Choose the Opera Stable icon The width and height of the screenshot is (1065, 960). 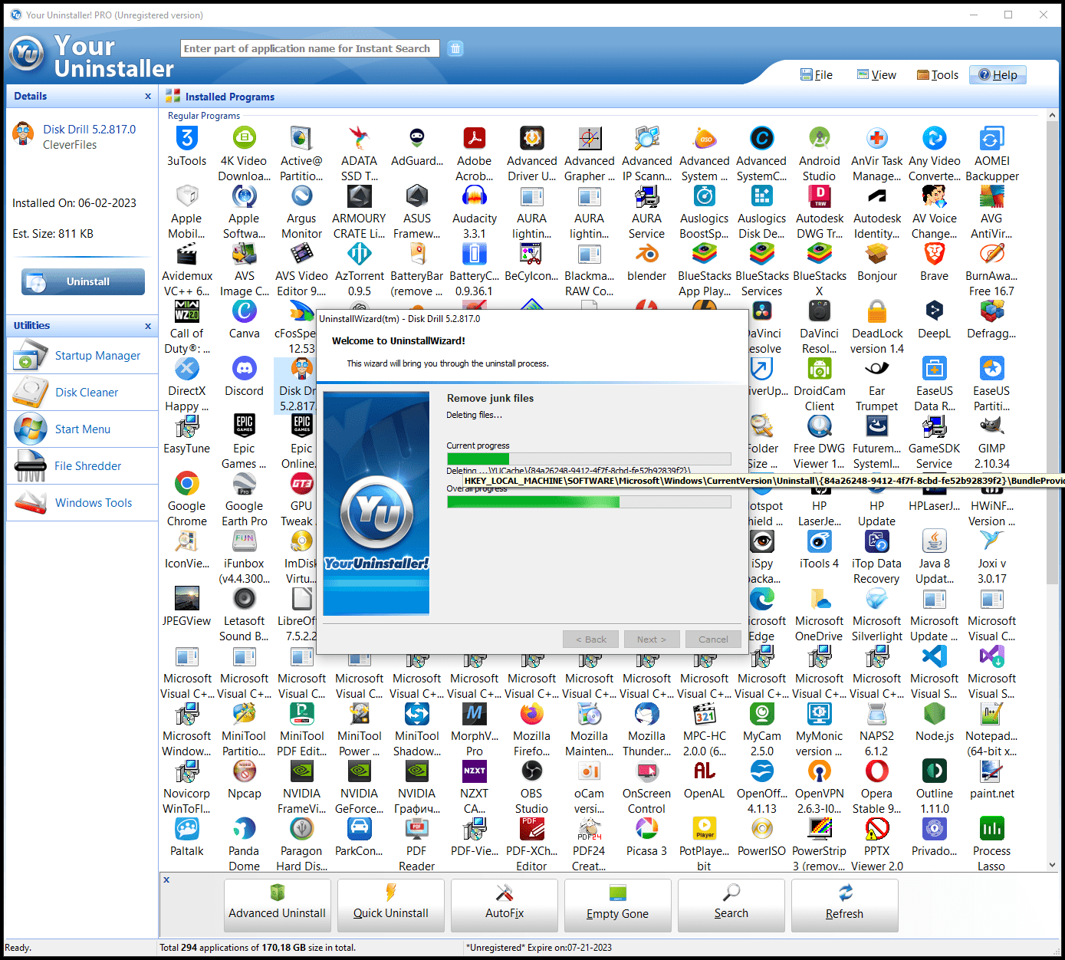coord(876,771)
